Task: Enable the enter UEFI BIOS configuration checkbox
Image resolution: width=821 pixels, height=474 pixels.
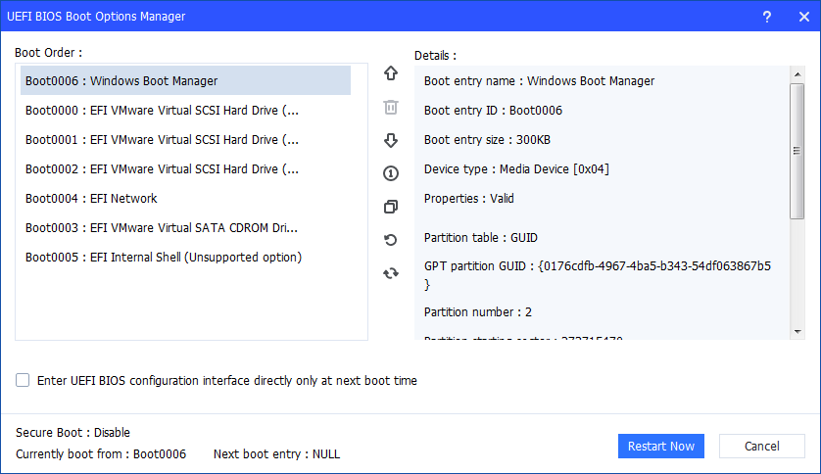Action: (23, 380)
